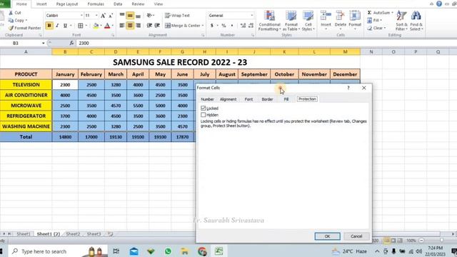This screenshot has width=457, height=257.
Task: Open Excel from the taskbar
Action: [x=219, y=251]
